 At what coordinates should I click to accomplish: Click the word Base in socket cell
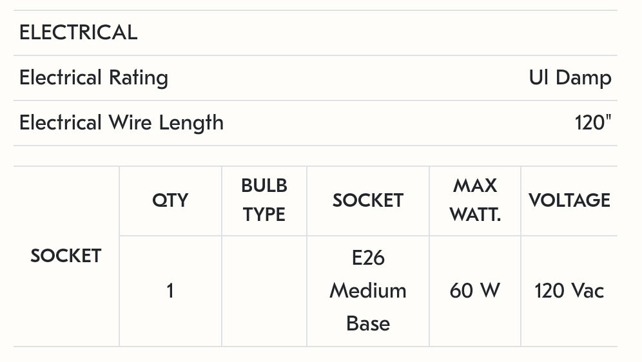(368, 323)
